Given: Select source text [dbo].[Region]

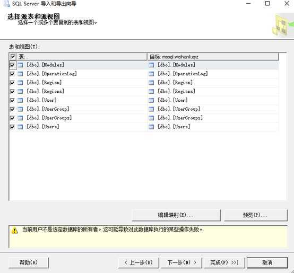Looking at the screenshot, I should tap(44, 82).
